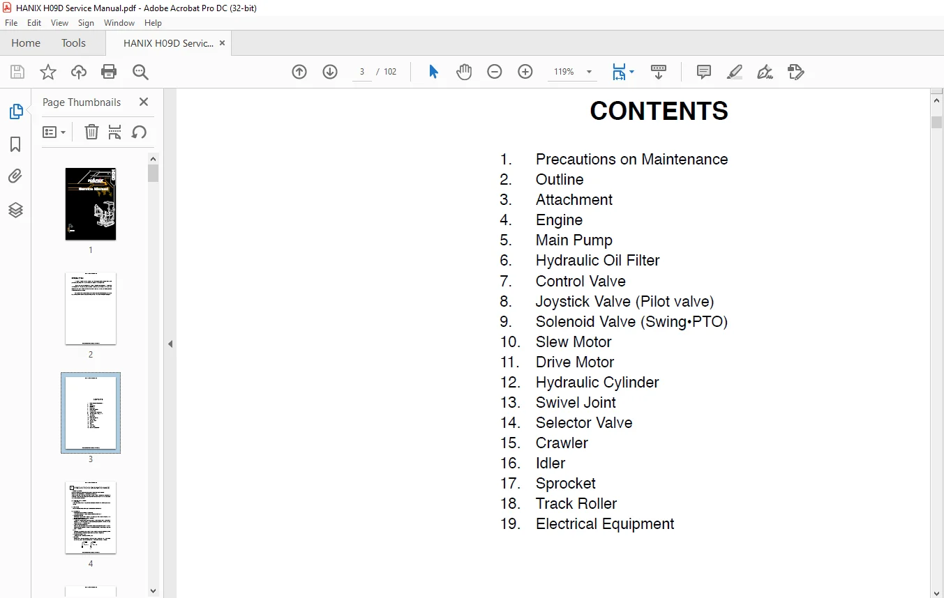Go to next page arrow
The width and height of the screenshot is (944, 598).
click(x=330, y=72)
